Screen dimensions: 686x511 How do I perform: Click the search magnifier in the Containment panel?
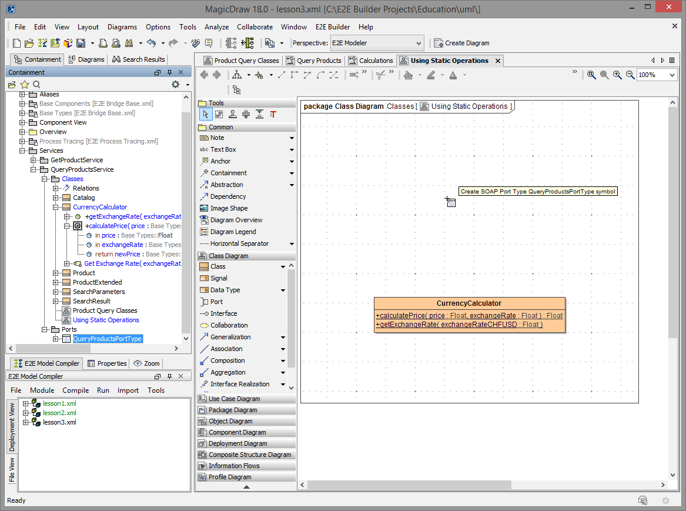[36, 84]
